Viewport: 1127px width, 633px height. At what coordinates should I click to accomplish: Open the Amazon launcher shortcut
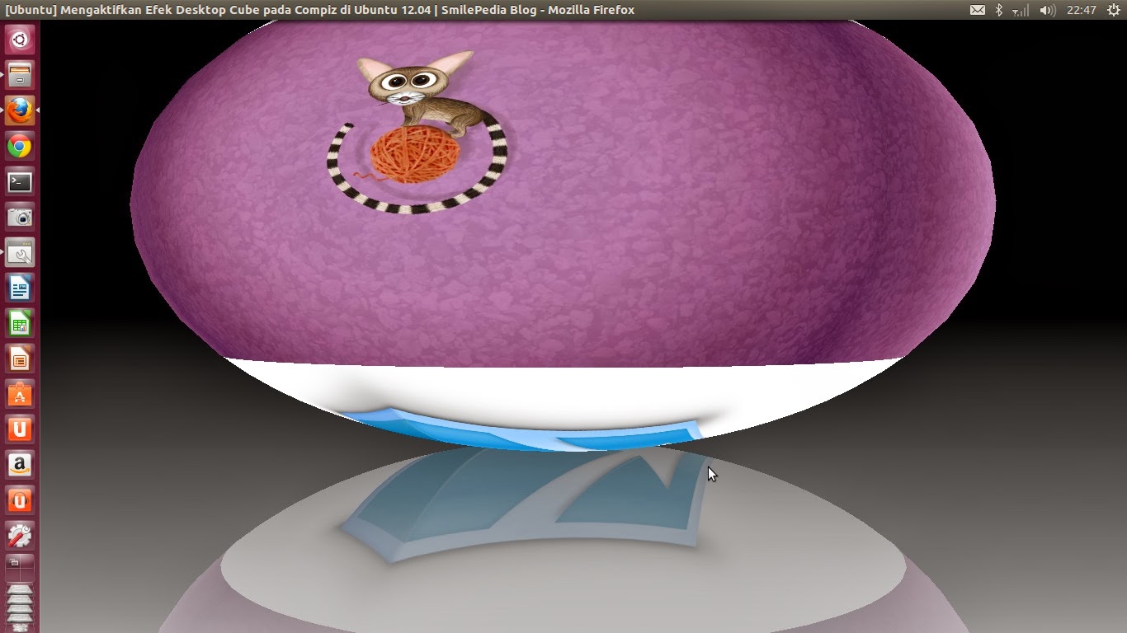(x=20, y=465)
